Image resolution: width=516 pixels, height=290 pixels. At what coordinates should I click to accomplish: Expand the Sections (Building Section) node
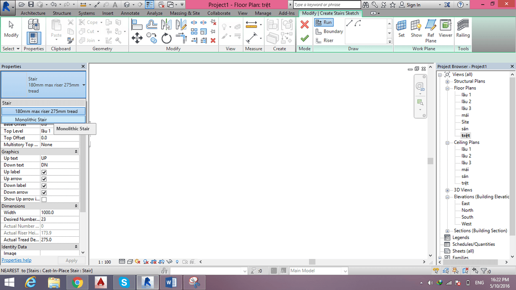[x=447, y=231]
